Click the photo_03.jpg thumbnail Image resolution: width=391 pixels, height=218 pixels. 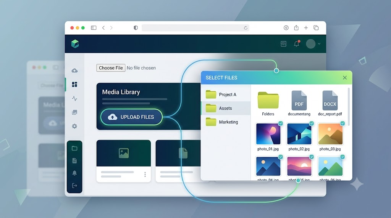pos(330,134)
